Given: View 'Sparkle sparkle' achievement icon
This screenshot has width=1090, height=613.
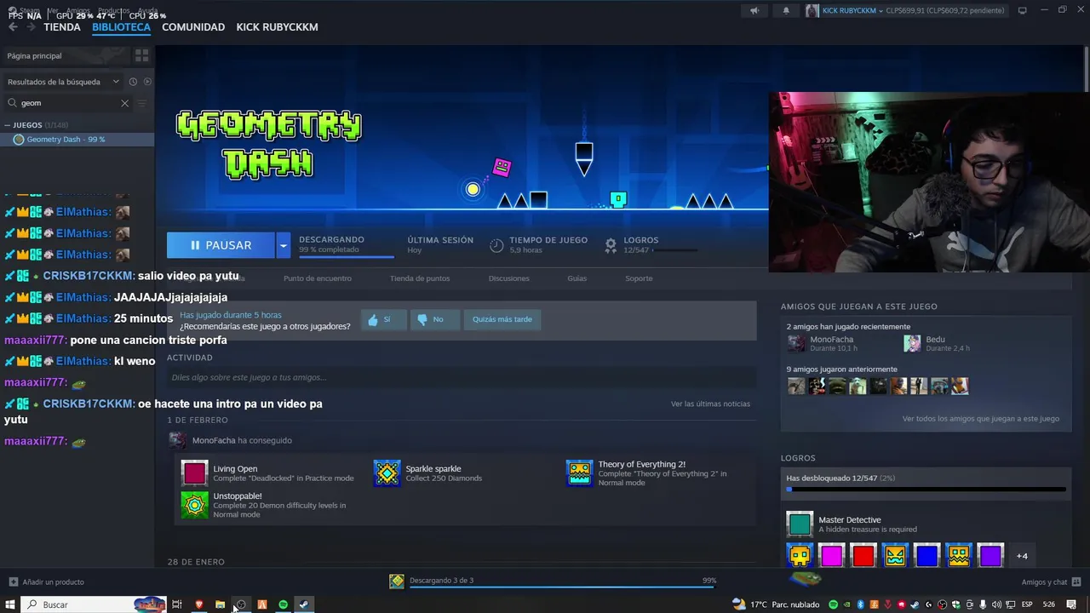Looking at the screenshot, I should 387,473.
